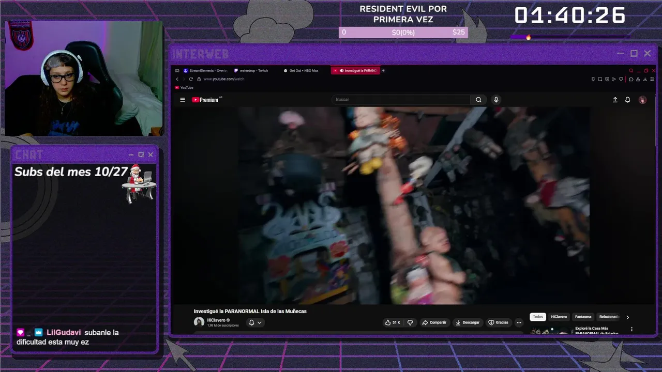Open browser tab search magnifier icon
Image resolution: width=662 pixels, height=372 pixels.
click(x=631, y=71)
